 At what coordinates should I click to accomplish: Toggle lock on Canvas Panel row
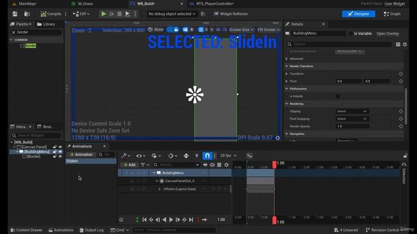pyautogui.click(x=55, y=147)
